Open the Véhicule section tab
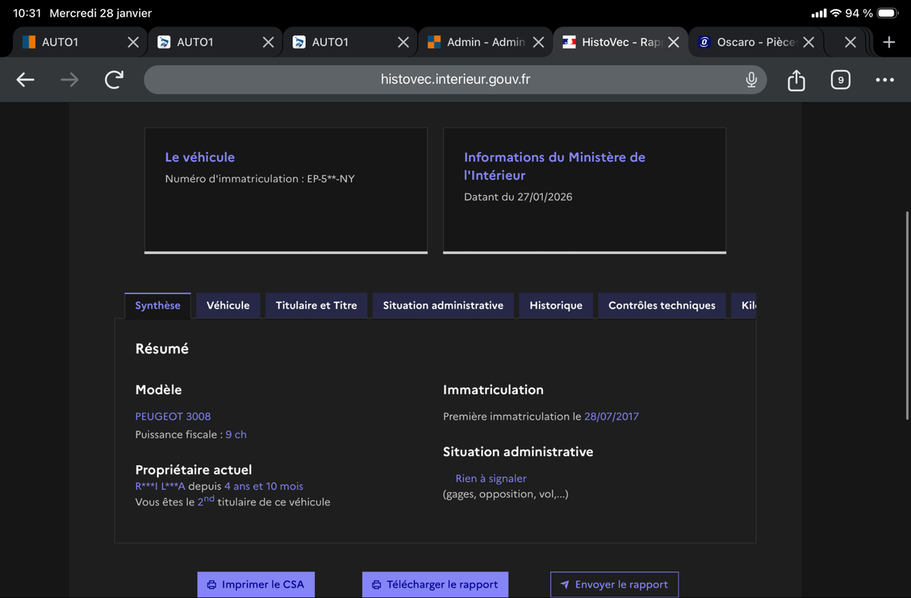Screen dimensions: 911x598 click(x=228, y=305)
